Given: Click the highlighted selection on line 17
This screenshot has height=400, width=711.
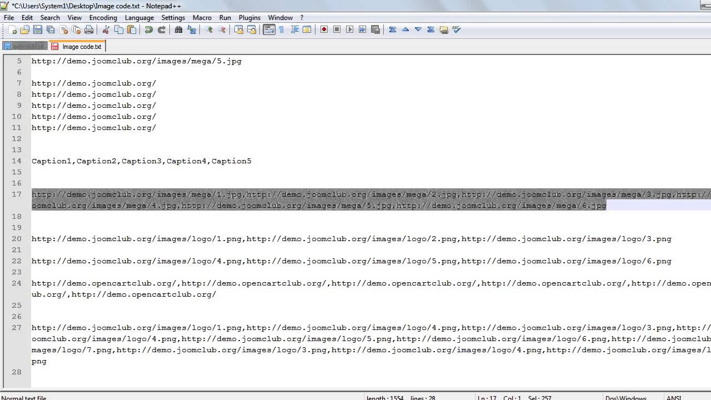Looking at the screenshot, I should [371, 200].
